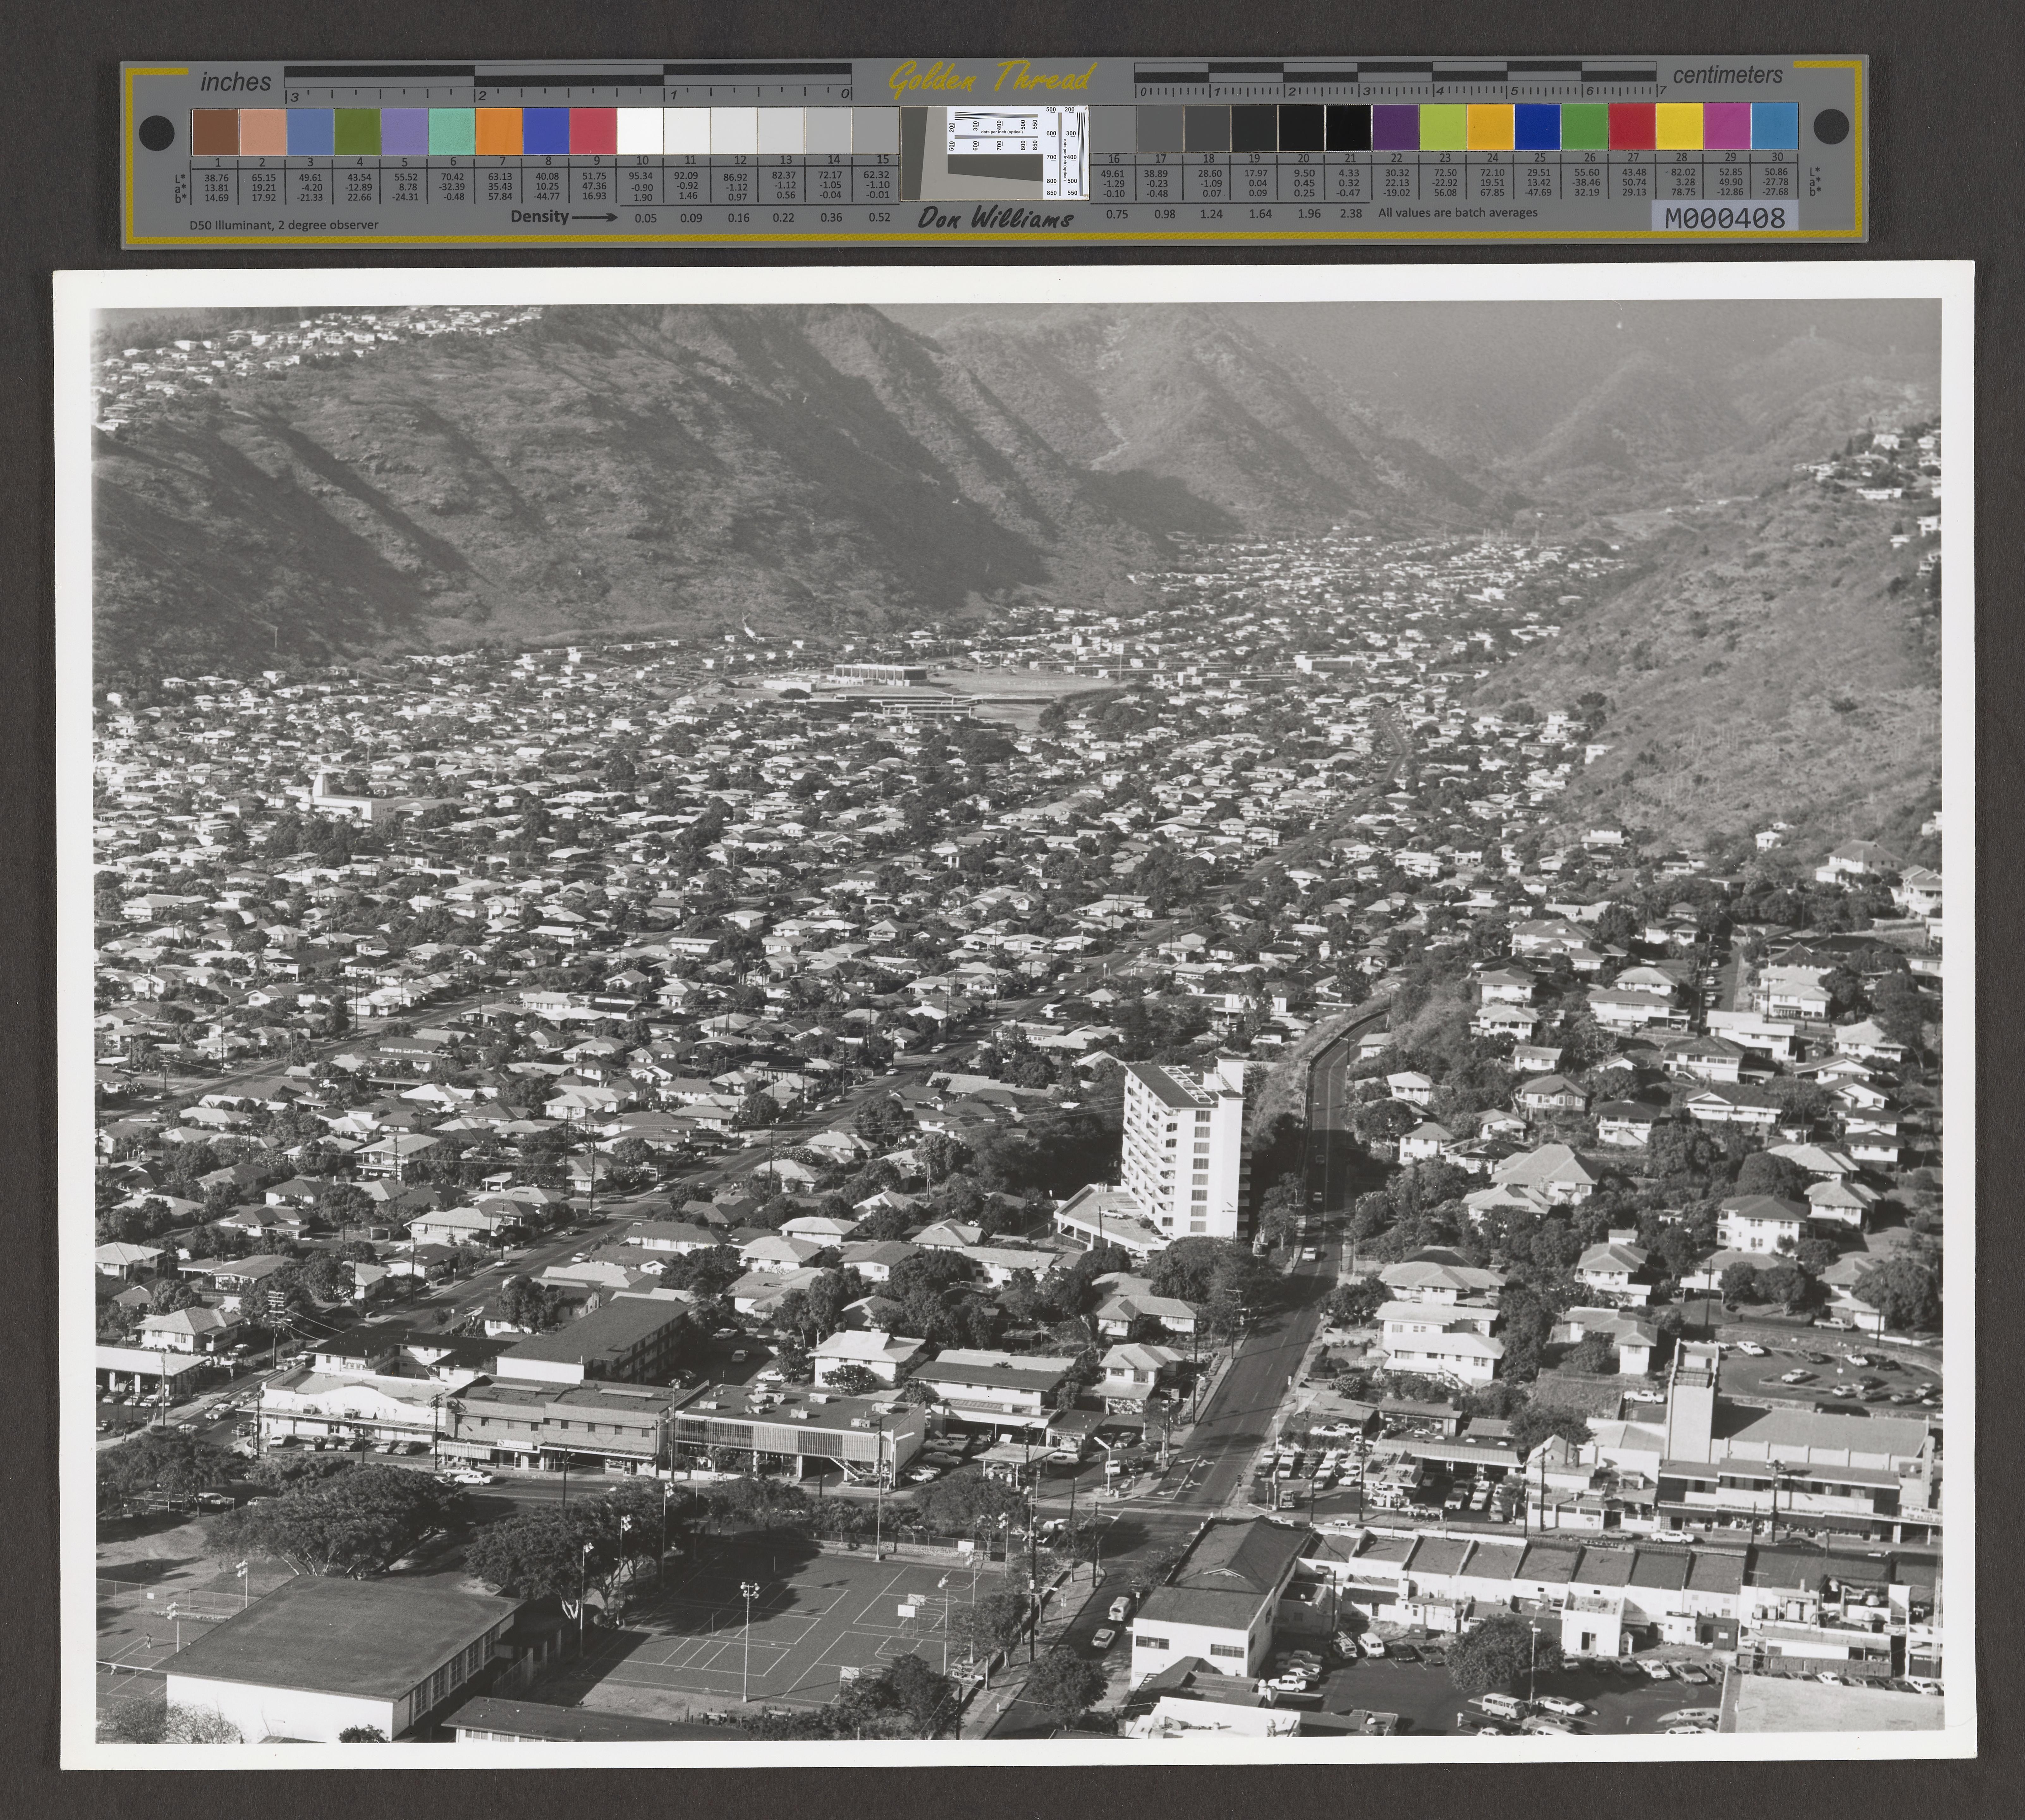Select the black patch numbered 21

coord(1348,128)
